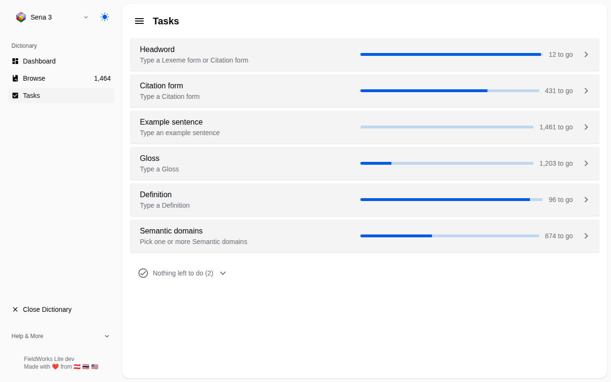Click the Dashboard grid icon in sidebar
Image resolution: width=611 pixels, height=382 pixels.
click(15, 61)
